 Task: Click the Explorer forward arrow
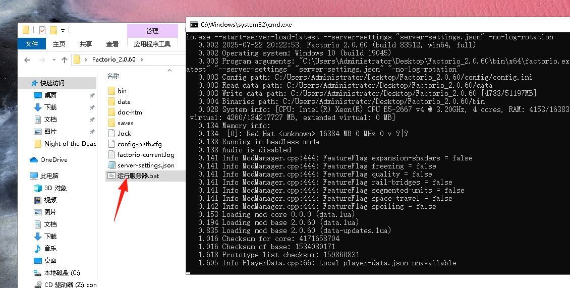coord(42,60)
